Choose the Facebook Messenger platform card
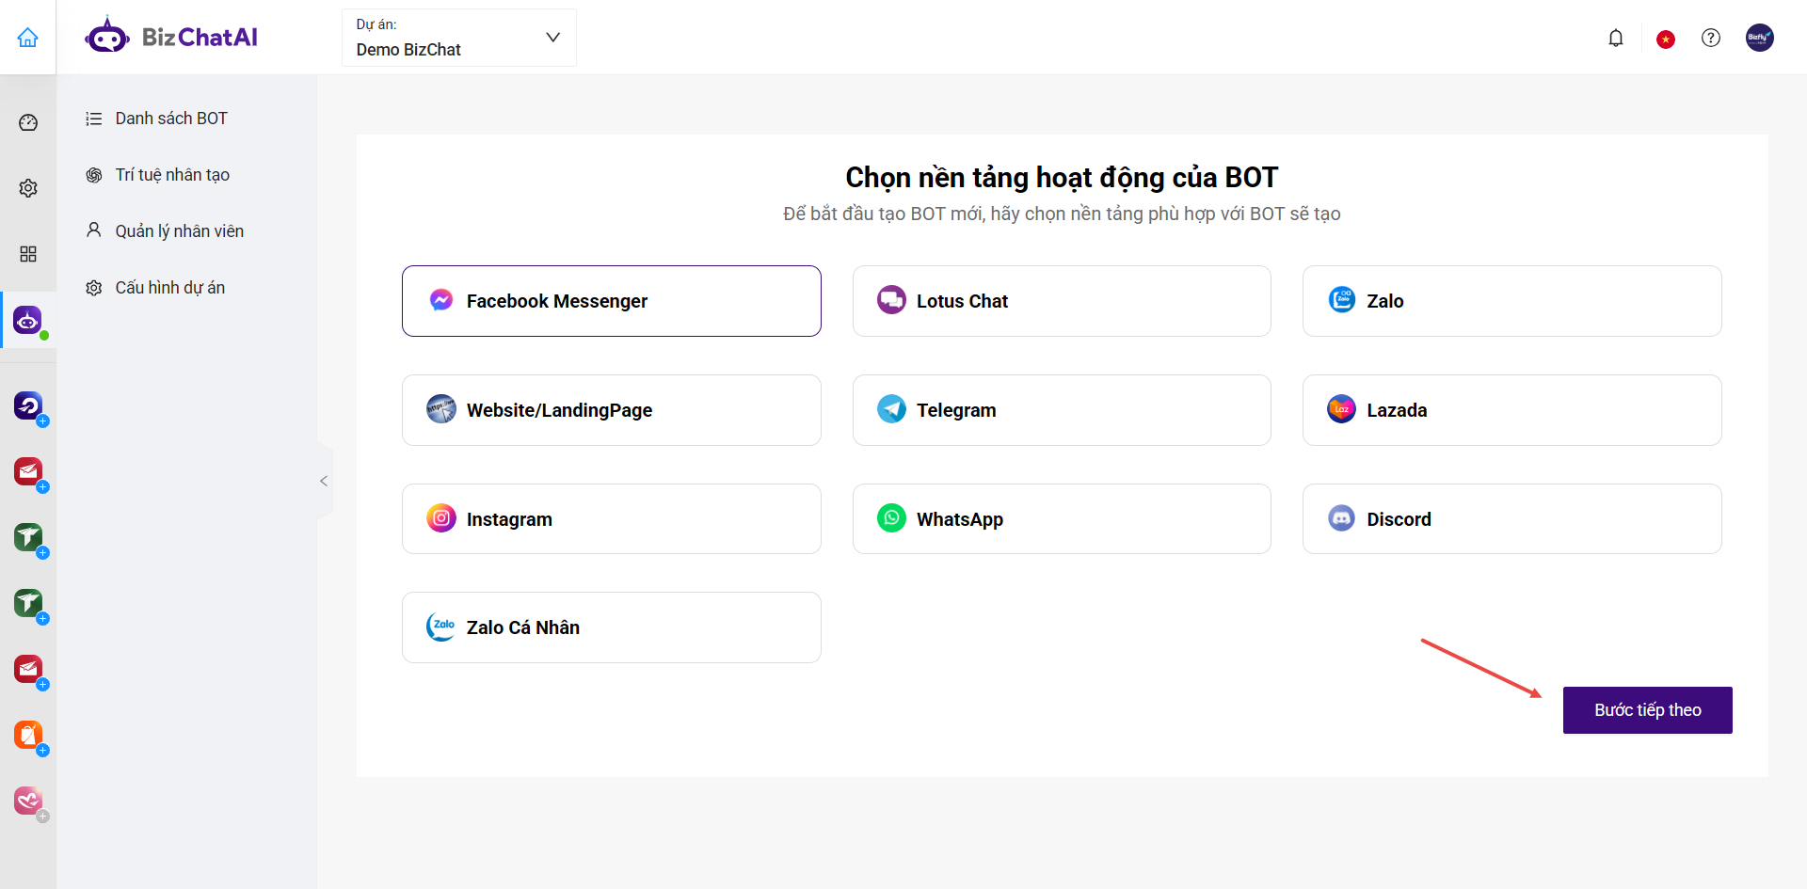 612,301
